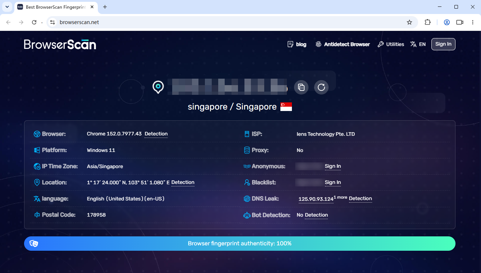The image size is (481, 273).
Task: Click the Windows icon next to Platform
Action: [37, 150]
